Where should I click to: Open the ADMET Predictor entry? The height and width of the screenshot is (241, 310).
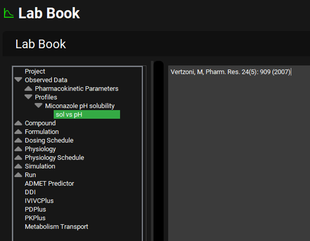click(49, 183)
